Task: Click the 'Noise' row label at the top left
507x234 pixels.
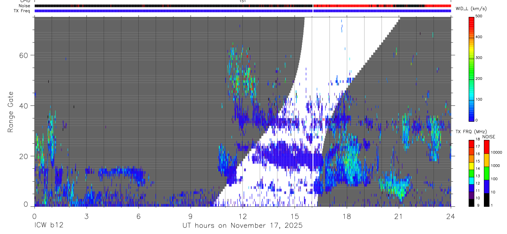Action: pyautogui.click(x=25, y=6)
